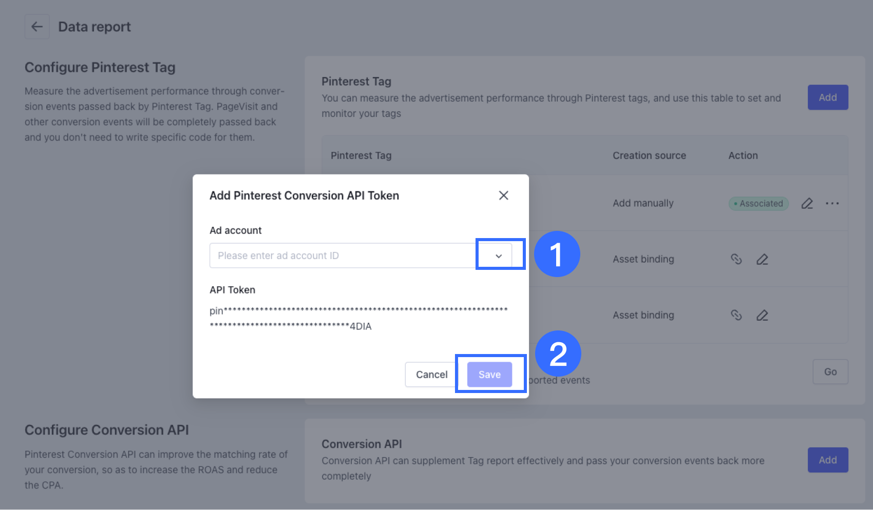The image size is (873, 510).
Task: Click the Go button for reported events
Action: click(x=830, y=371)
